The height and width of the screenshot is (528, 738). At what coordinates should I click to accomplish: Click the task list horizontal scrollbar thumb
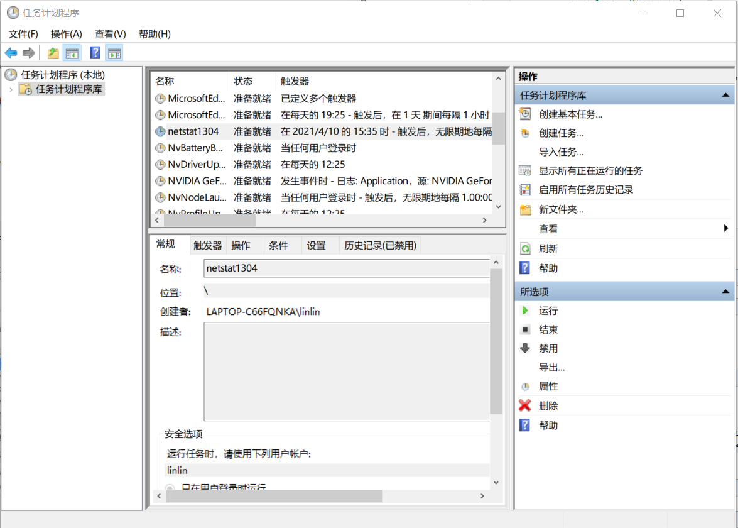coord(210,220)
